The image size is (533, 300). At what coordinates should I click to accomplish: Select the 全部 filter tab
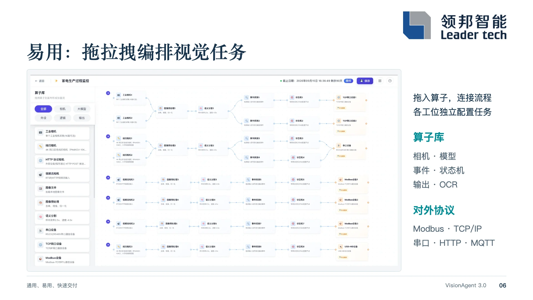[43, 109]
